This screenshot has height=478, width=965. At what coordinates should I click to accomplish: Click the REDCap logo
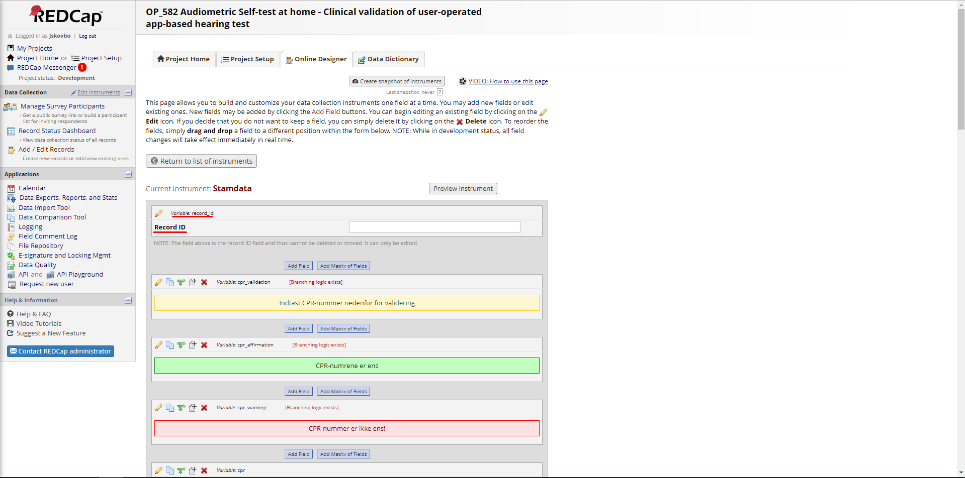pyautogui.click(x=66, y=16)
